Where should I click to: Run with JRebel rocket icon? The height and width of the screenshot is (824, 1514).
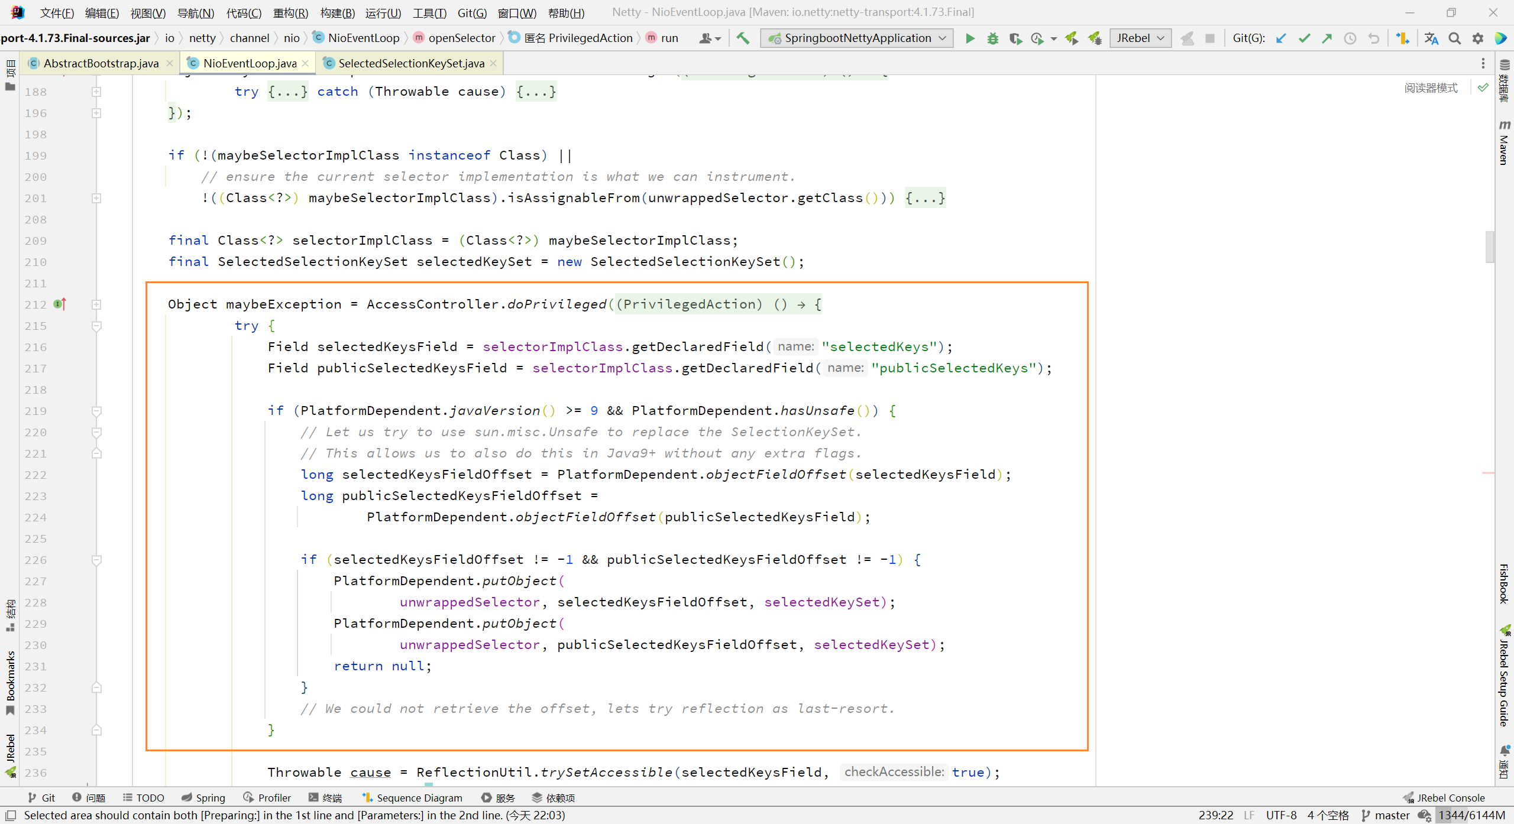click(x=1072, y=38)
